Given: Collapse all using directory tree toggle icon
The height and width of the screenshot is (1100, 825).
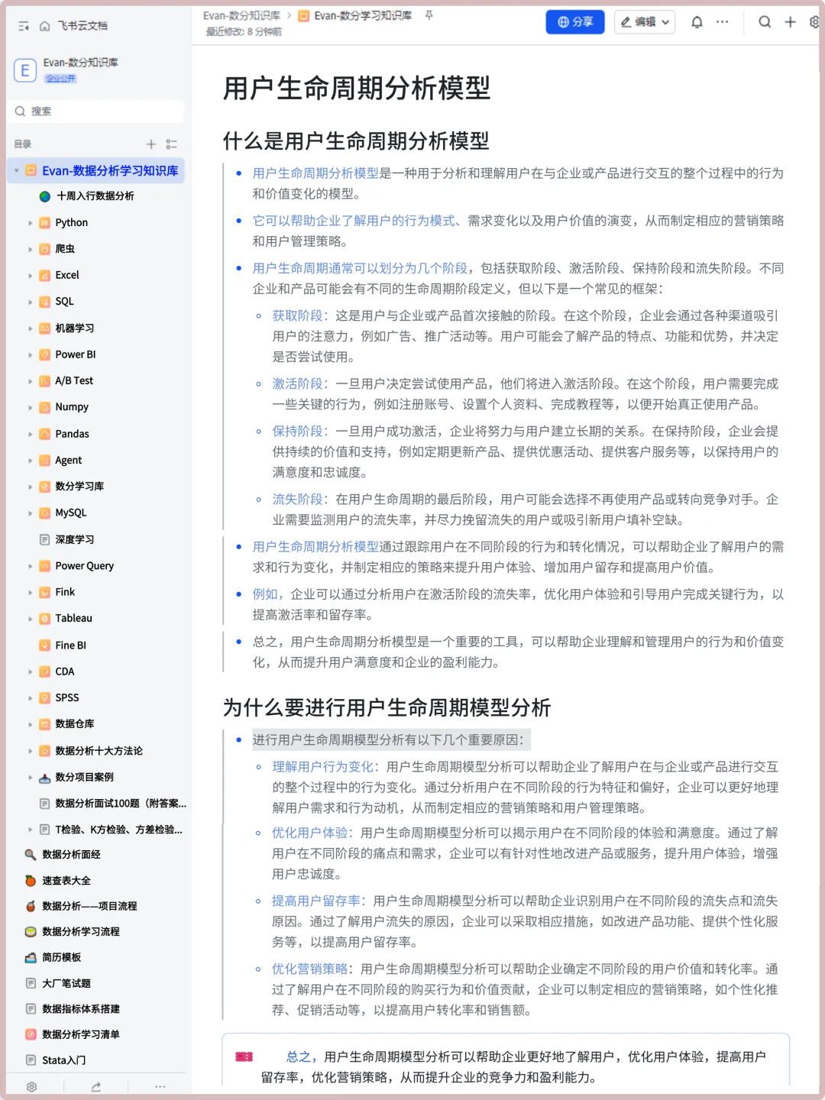Looking at the screenshot, I should coord(172,144).
